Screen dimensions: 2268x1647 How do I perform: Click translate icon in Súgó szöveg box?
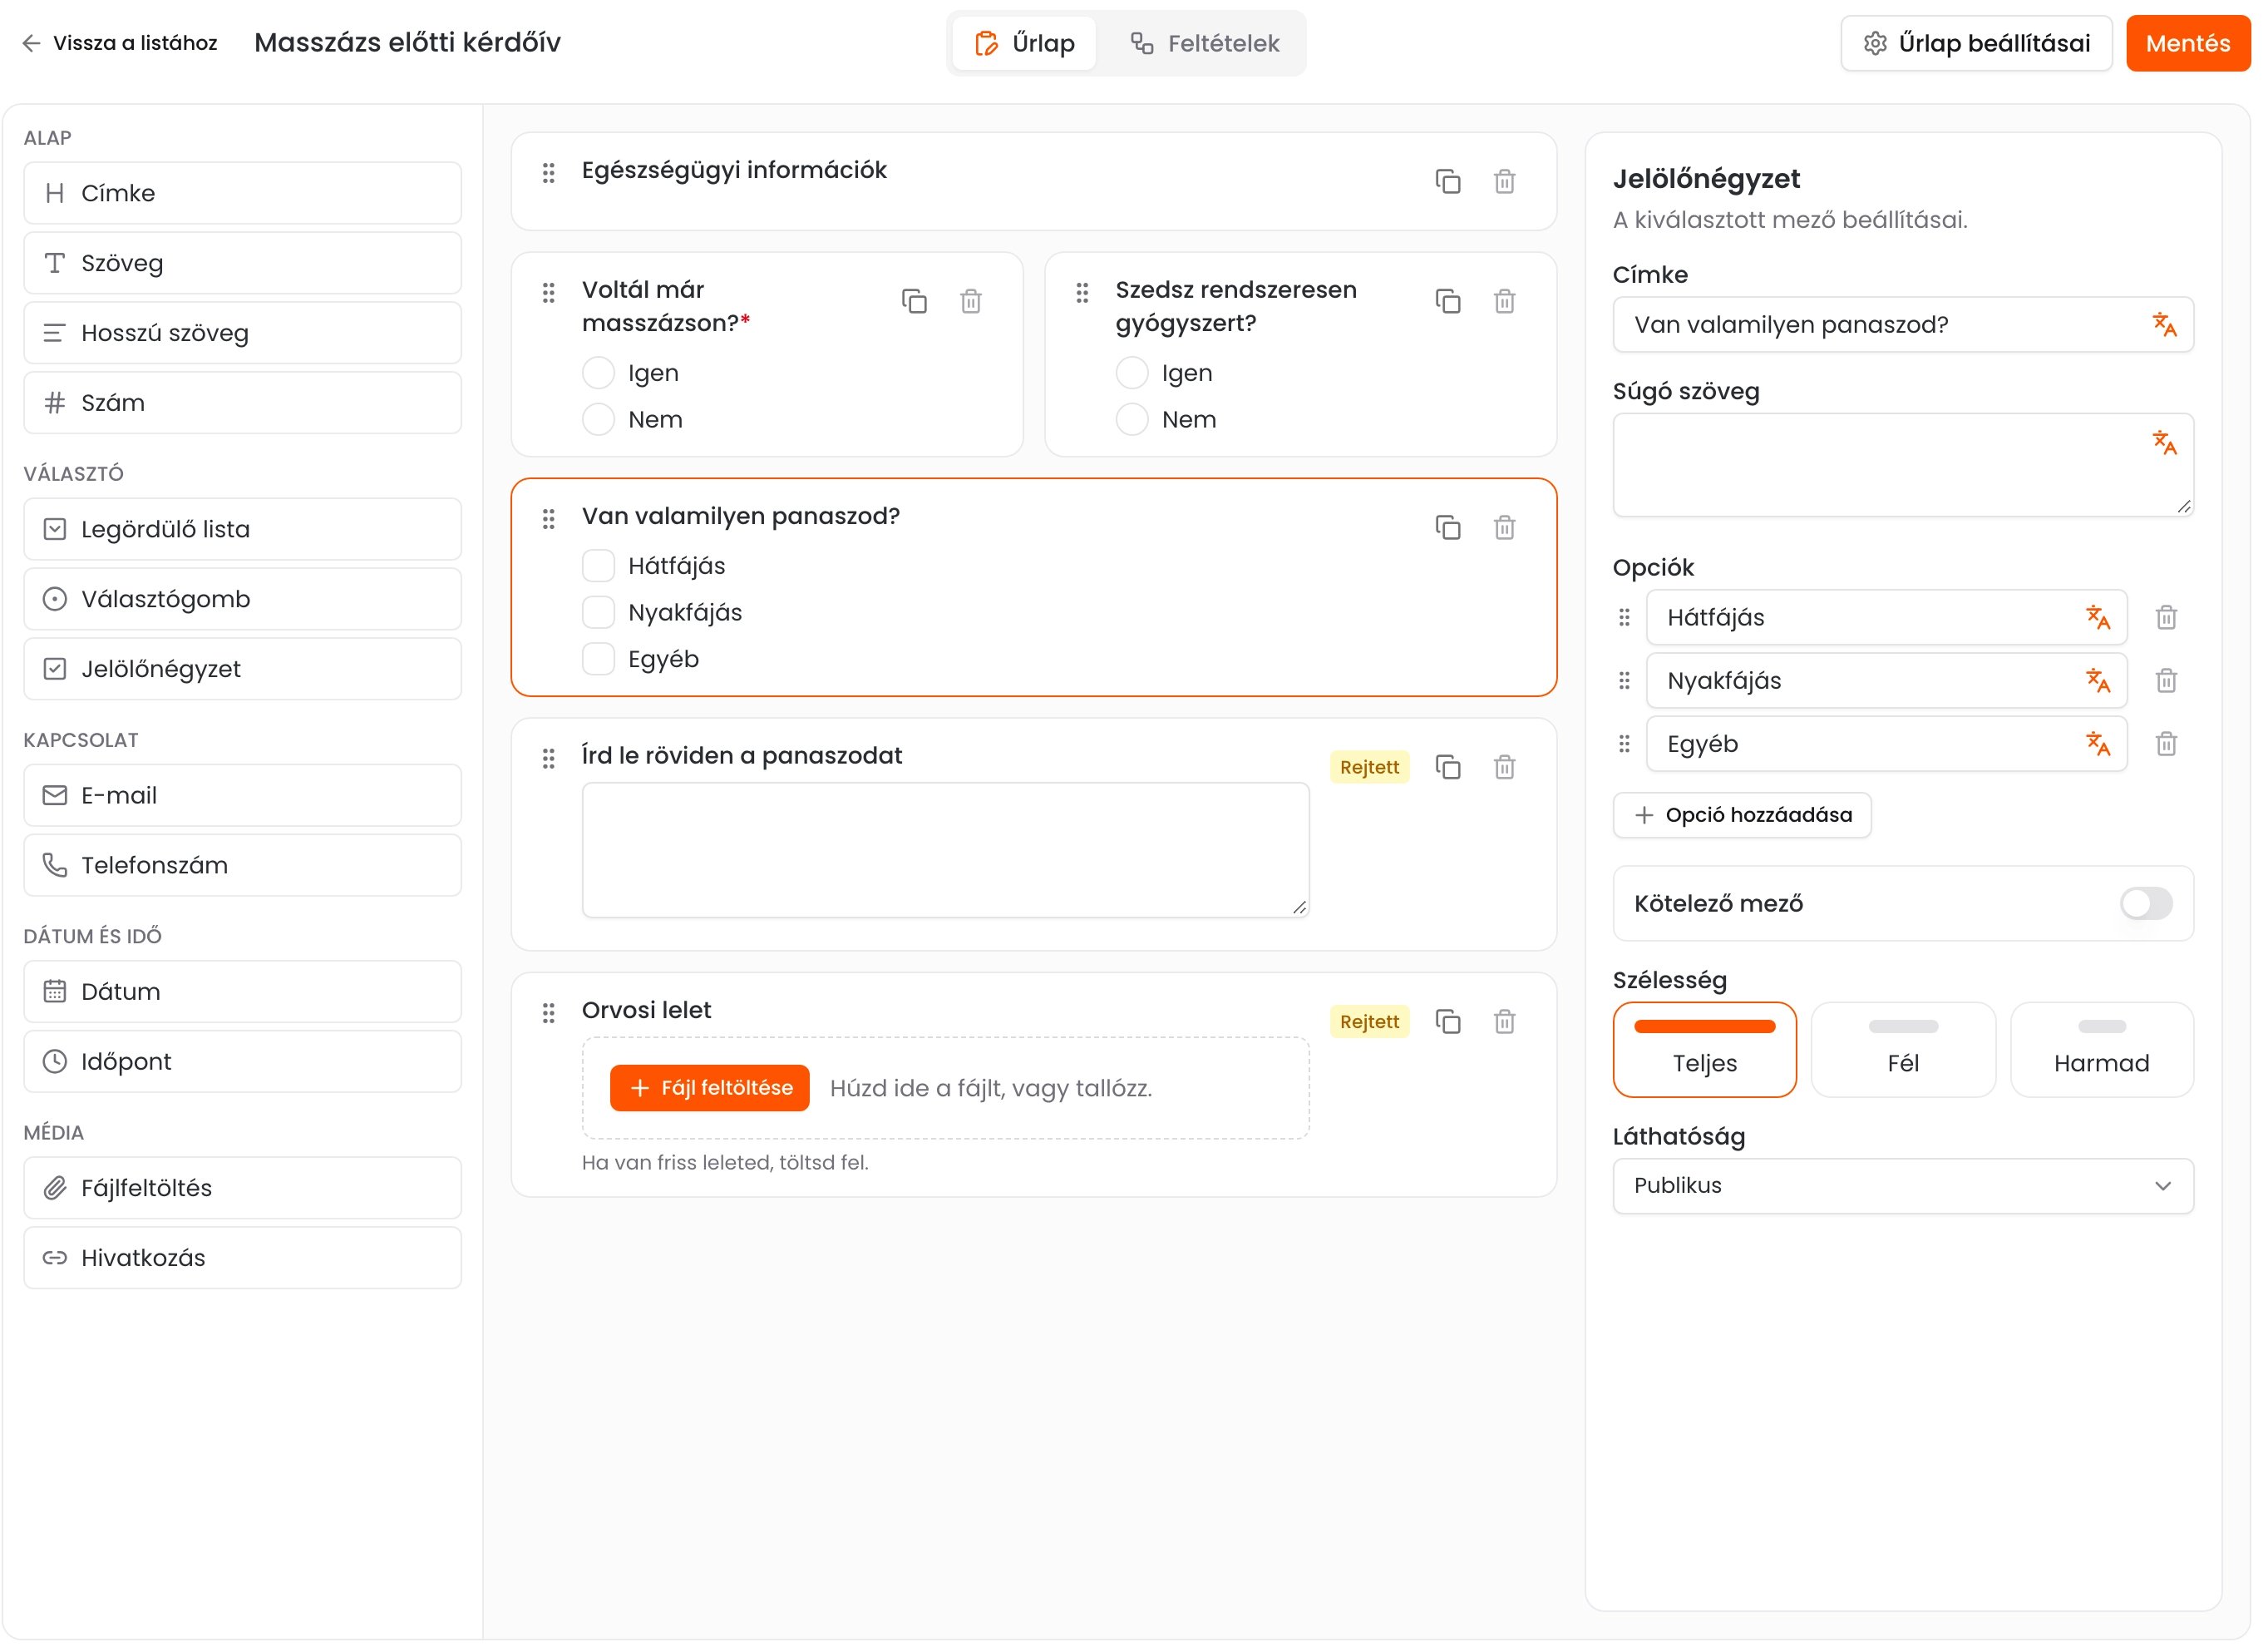(2165, 443)
